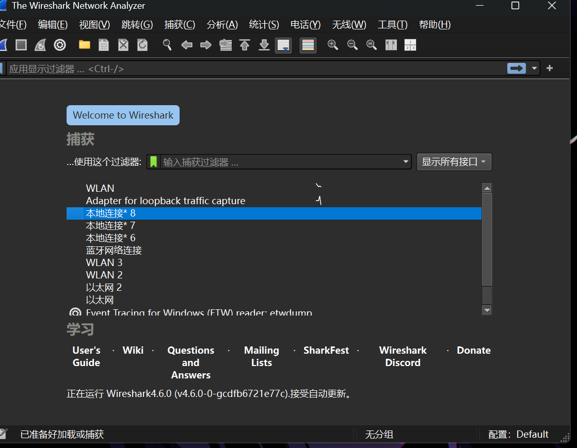This screenshot has height=448, width=577.
Task: Open the 分析(A) menu
Action: 222,25
